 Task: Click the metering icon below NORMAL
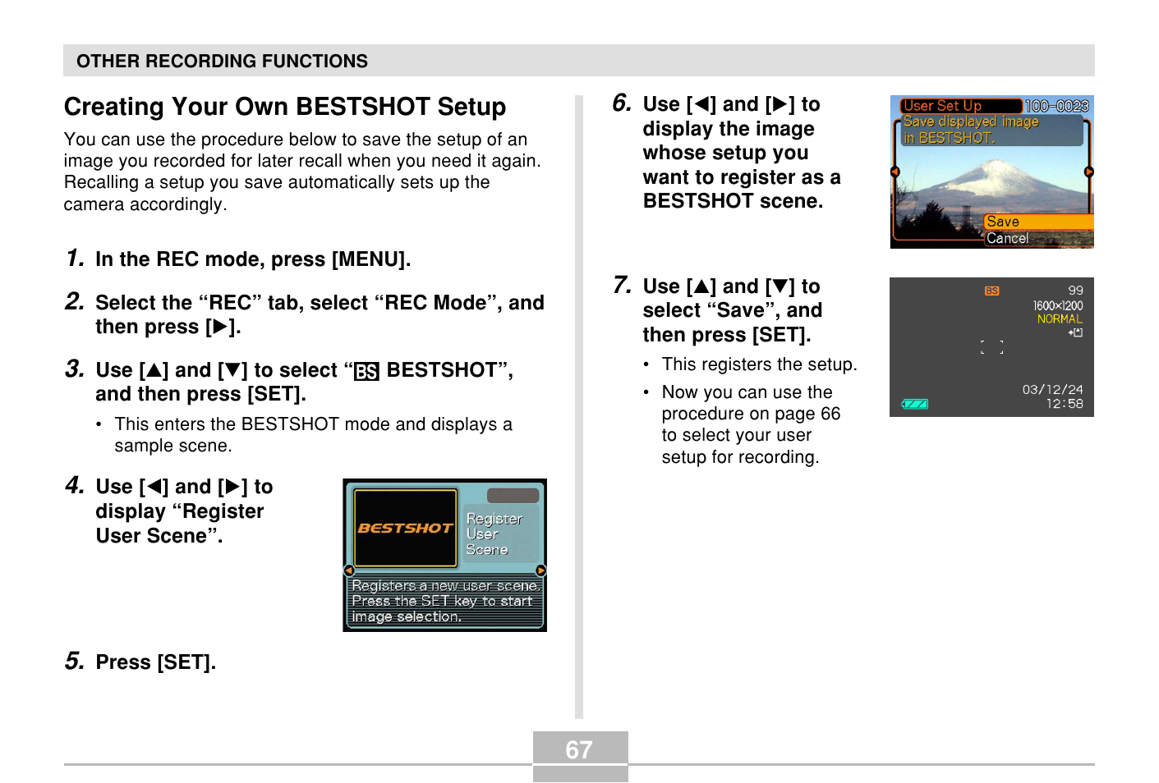pyautogui.click(x=1075, y=332)
